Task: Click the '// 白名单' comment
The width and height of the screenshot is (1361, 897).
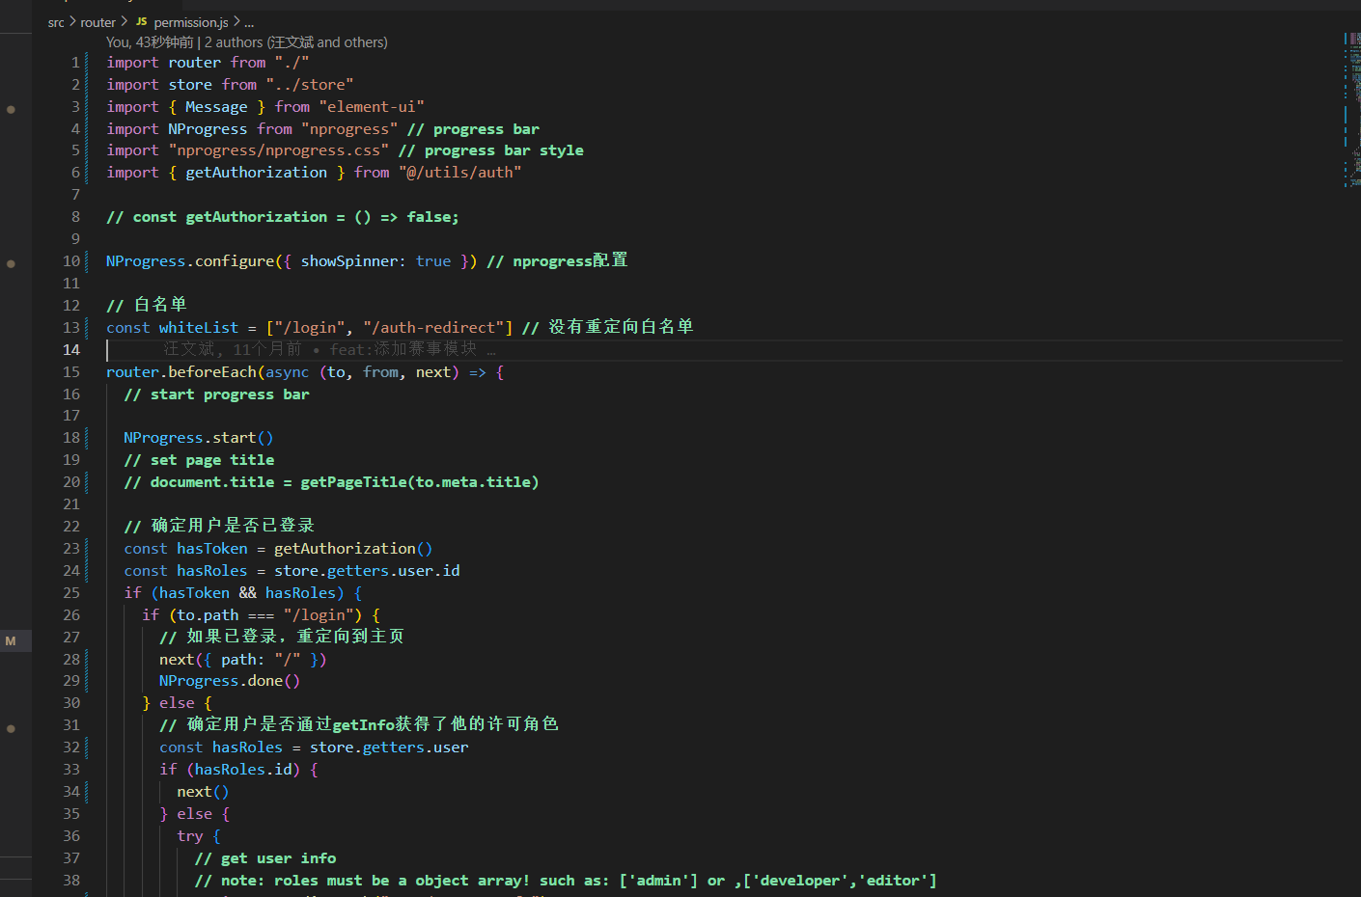Action: click(147, 305)
